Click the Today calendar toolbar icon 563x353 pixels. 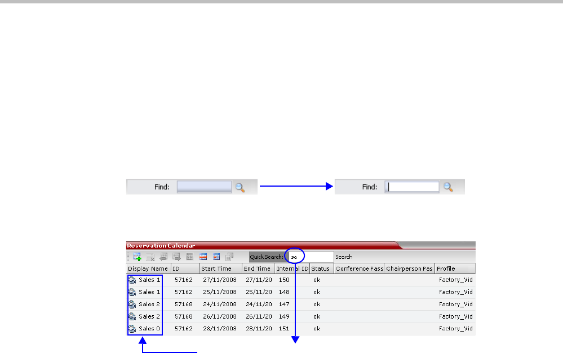pos(190,257)
